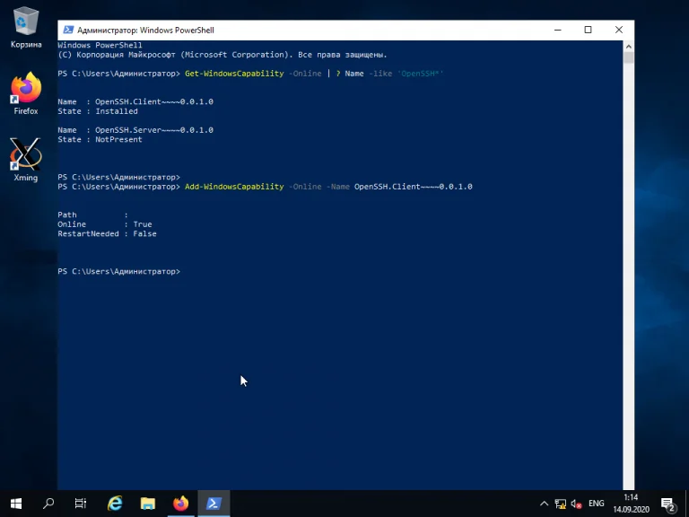Click the 'State : NotPresent' line
Screen dimensions: 689x517
(x=100, y=139)
